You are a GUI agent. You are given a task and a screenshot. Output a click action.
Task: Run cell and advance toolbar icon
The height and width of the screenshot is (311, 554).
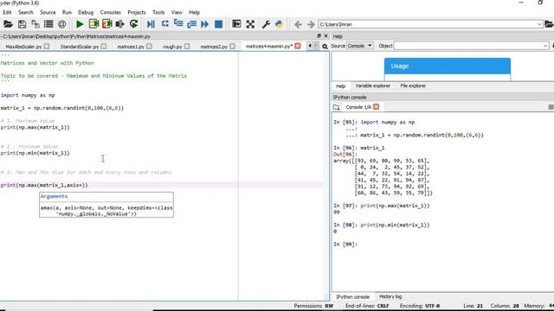pyautogui.click(x=106, y=24)
